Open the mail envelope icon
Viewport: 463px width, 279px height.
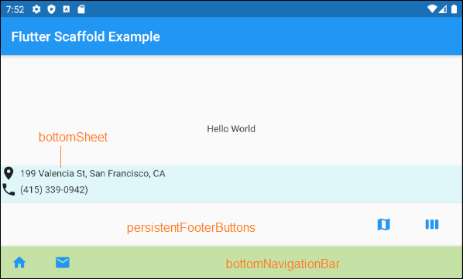coord(63,262)
